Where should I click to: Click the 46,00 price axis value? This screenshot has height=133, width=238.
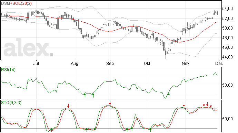point(227,47)
